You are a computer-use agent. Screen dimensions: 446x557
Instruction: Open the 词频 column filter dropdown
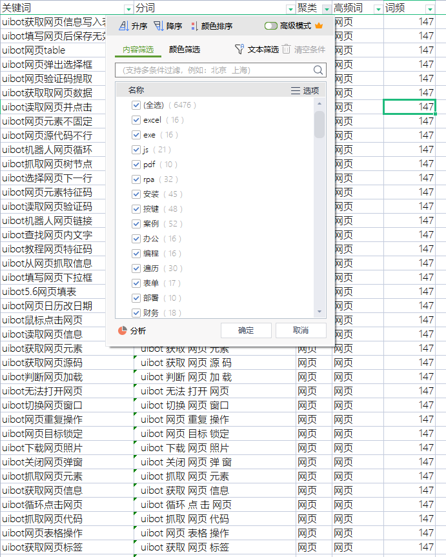(x=430, y=9)
